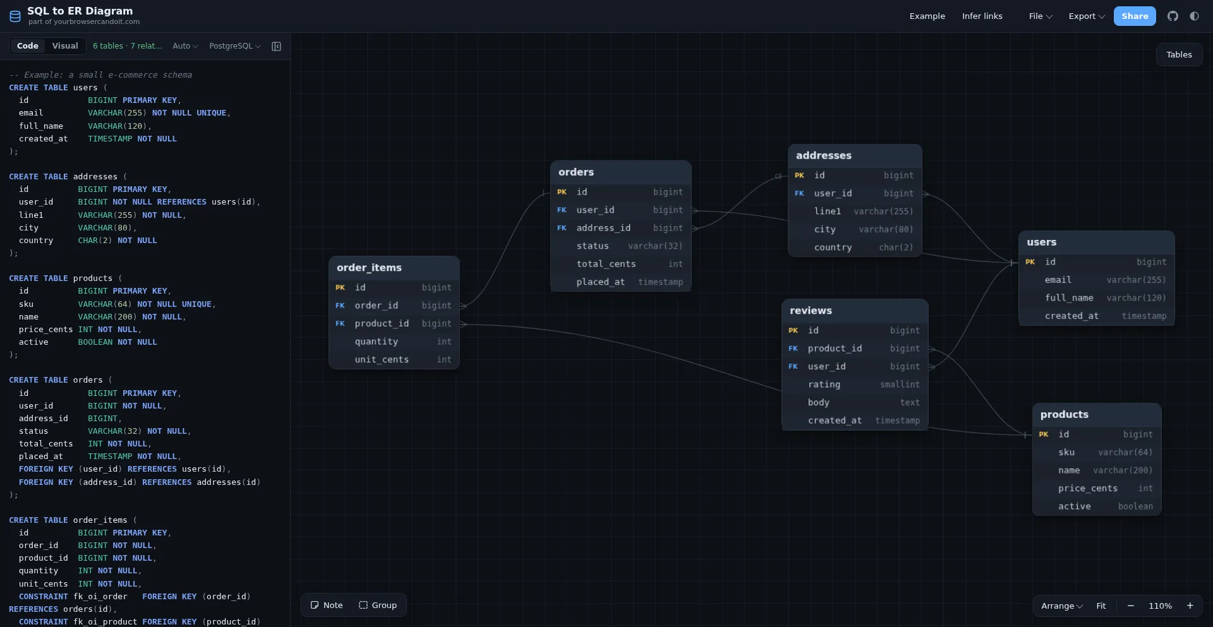
Task: Click the 6 tables 7 relations summary
Action: (x=128, y=46)
